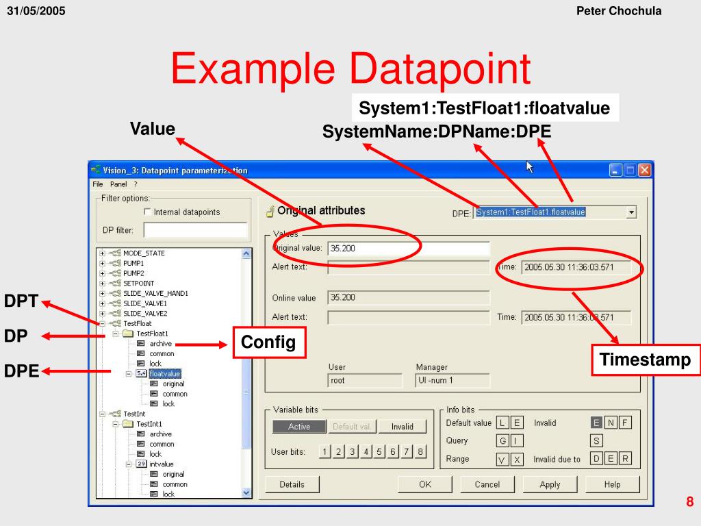The height and width of the screenshot is (526, 701).
Task: Expand the PUMP1 tree node
Action: 103,264
